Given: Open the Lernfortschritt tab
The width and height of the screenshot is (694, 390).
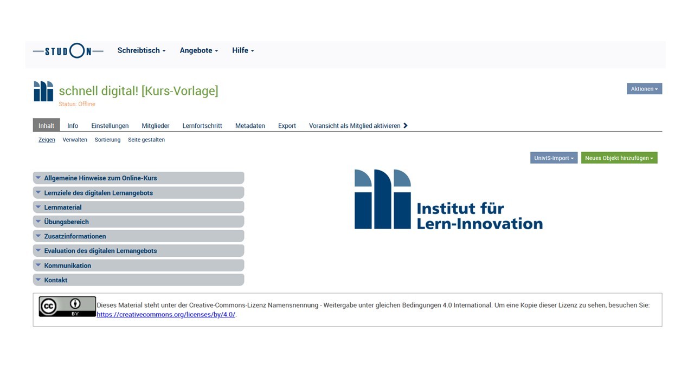Looking at the screenshot, I should pos(202,126).
